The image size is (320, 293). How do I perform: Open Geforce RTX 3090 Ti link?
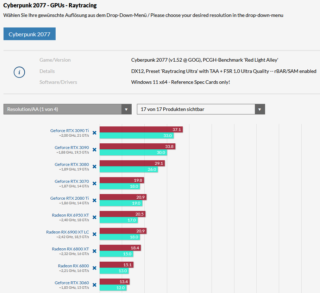pos(70,131)
